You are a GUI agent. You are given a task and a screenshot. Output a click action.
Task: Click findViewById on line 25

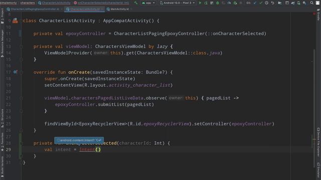pos(60,124)
